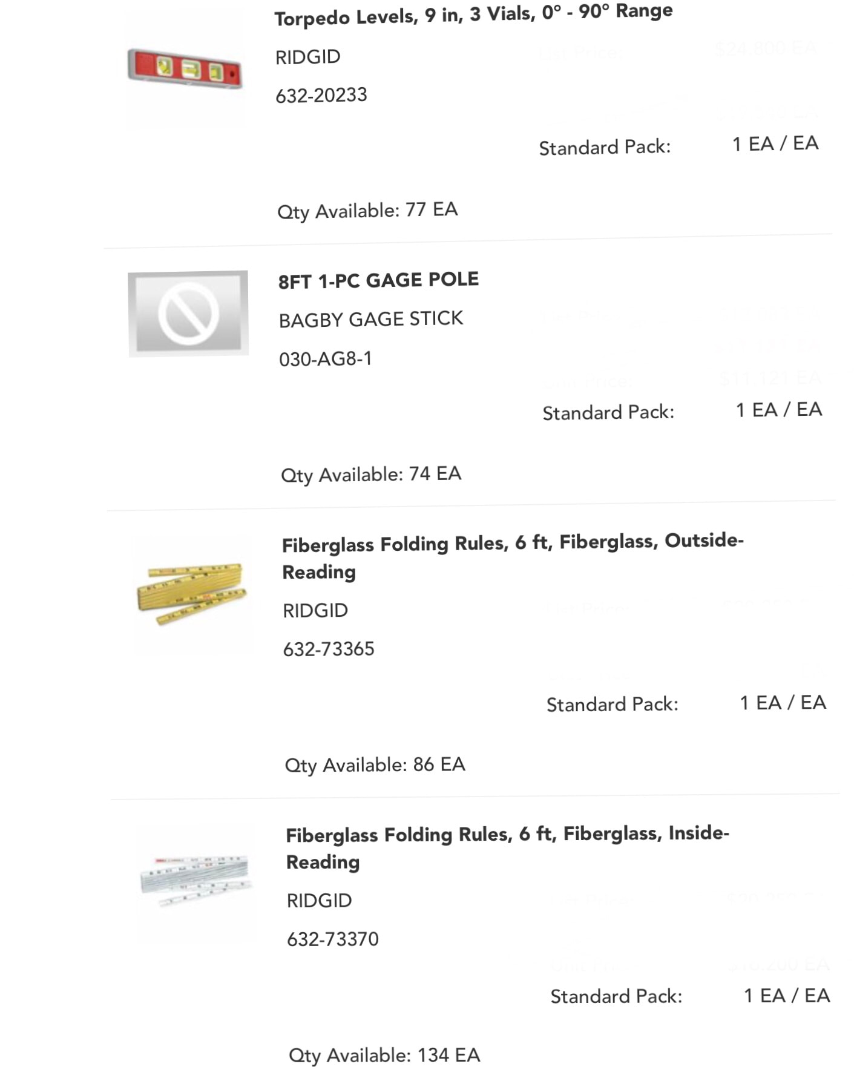Click the RIDGID brand under Torpedo Levels
854x1078 pixels.
click(x=307, y=57)
